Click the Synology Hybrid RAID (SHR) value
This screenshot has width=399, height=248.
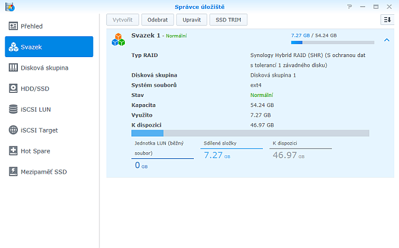(x=307, y=60)
